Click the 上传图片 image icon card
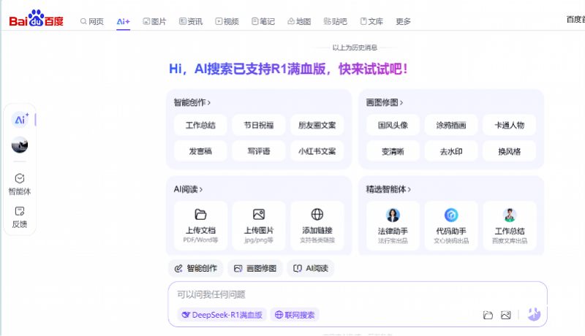 [259, 226]
